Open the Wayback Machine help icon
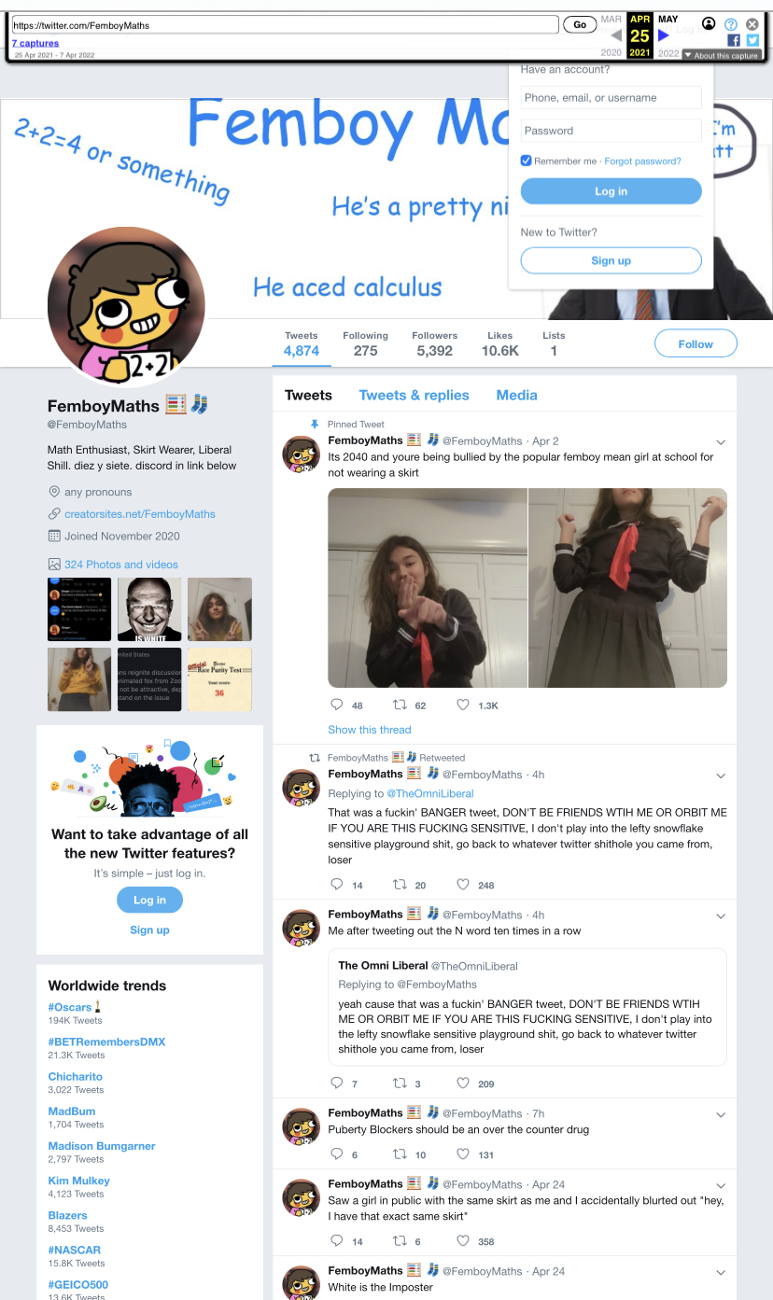Screen dimensions: 773x1300 point(731,24)
